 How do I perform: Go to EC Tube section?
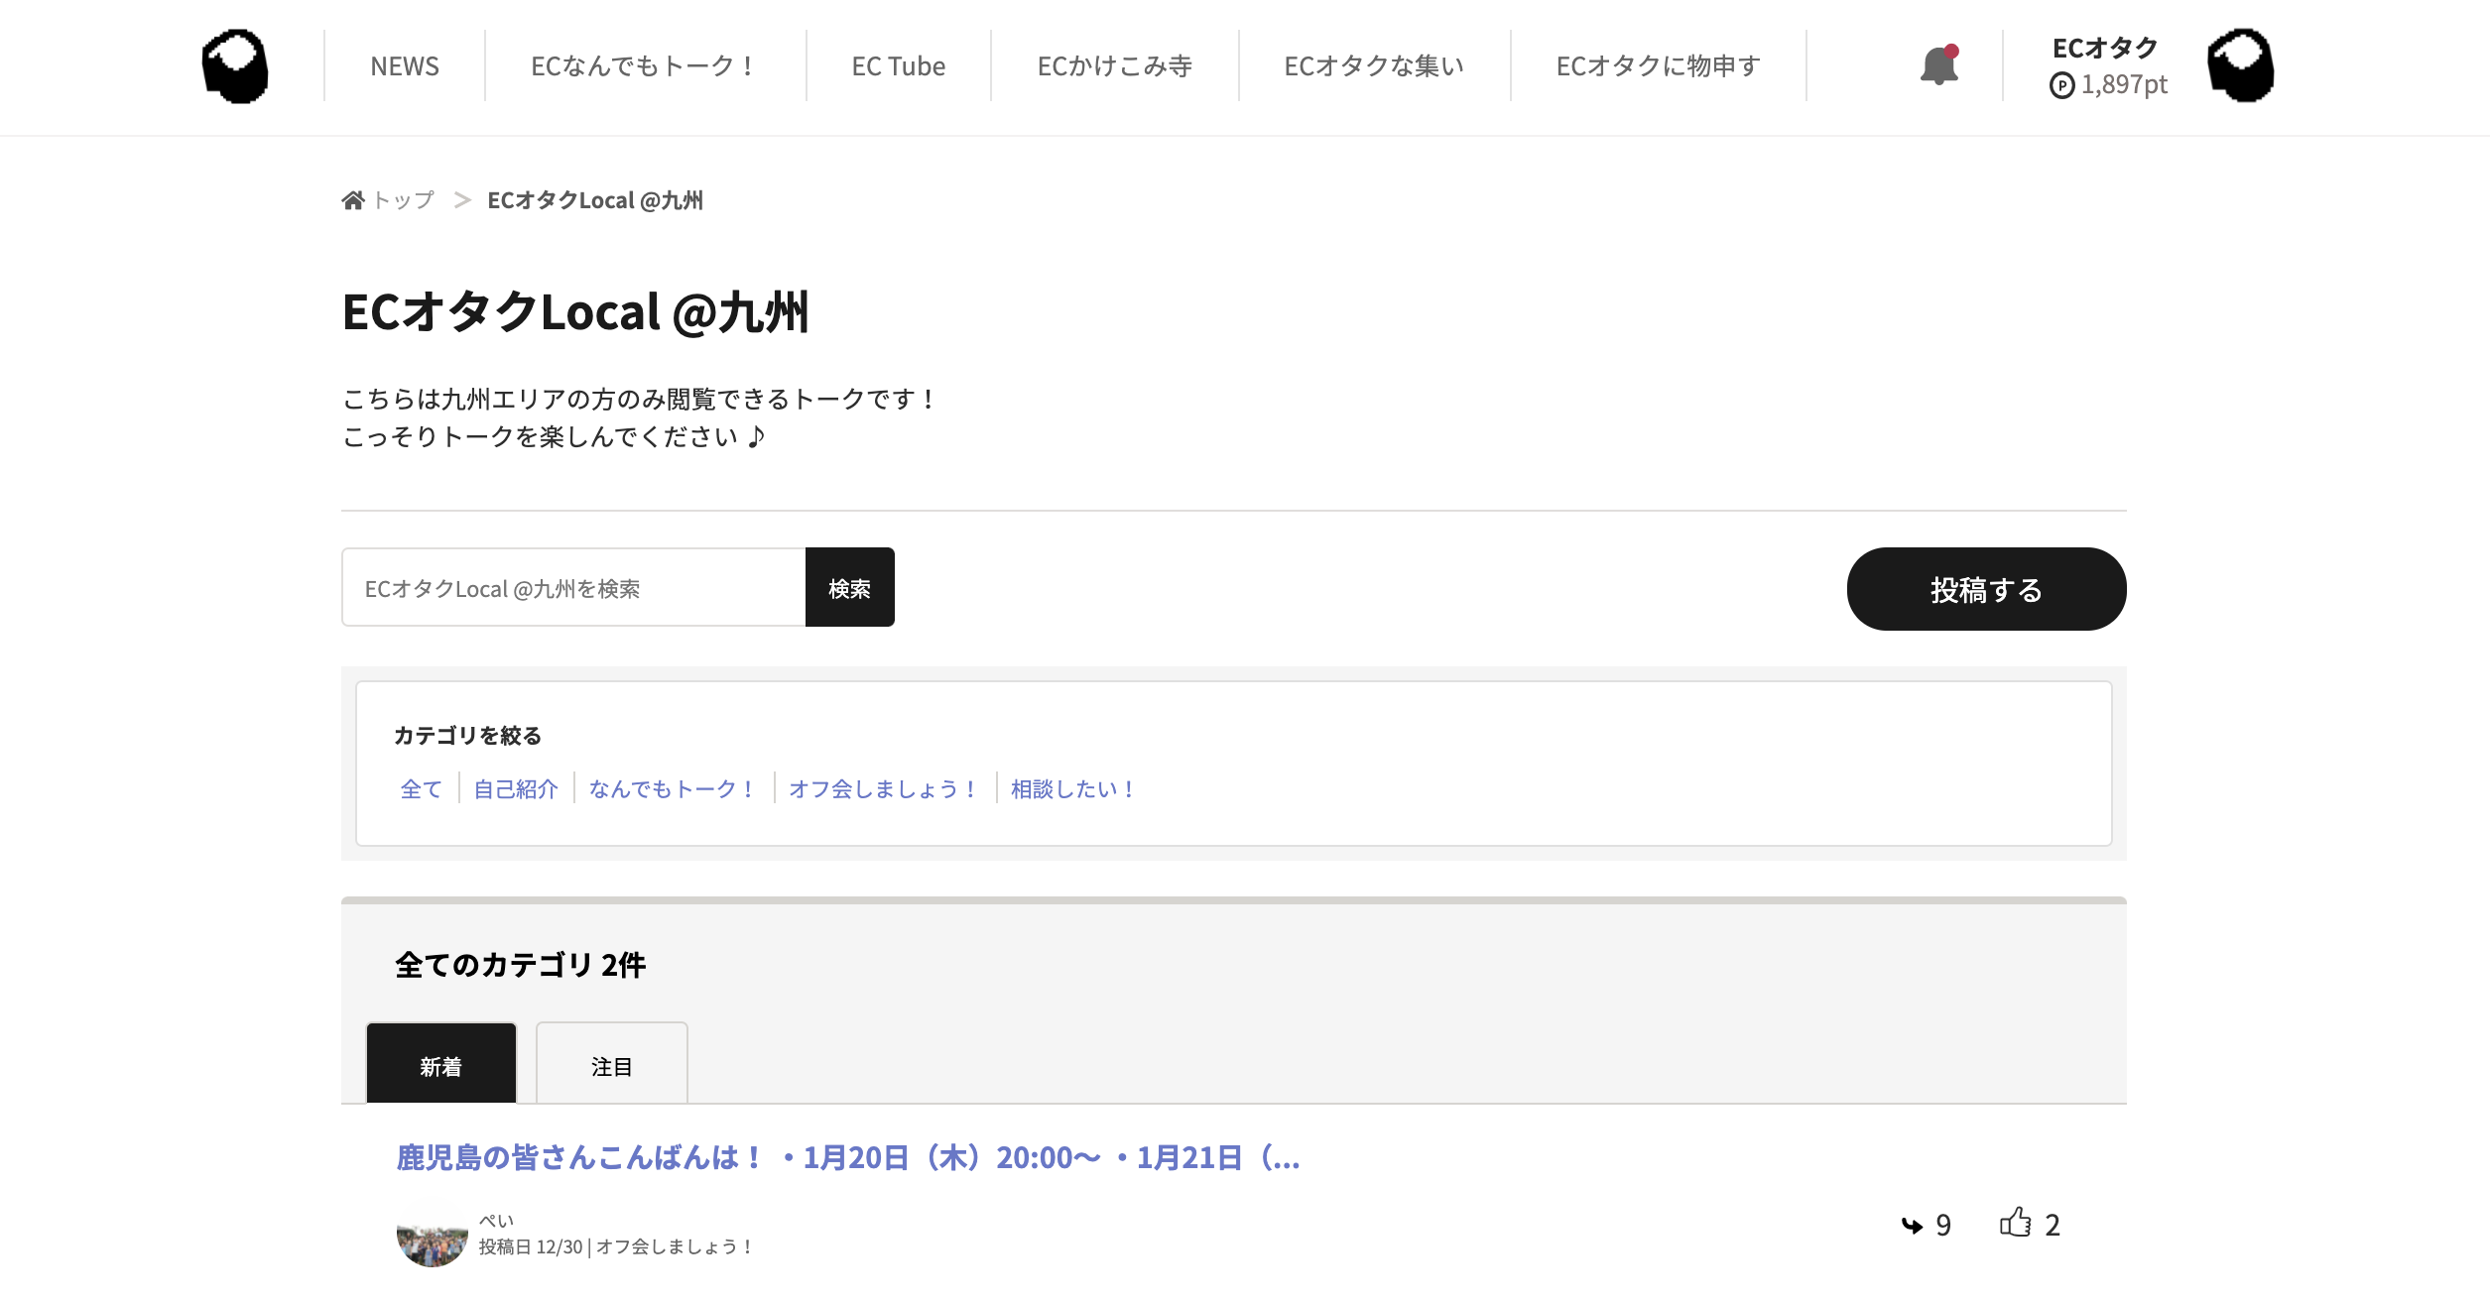tap(898, 66)
